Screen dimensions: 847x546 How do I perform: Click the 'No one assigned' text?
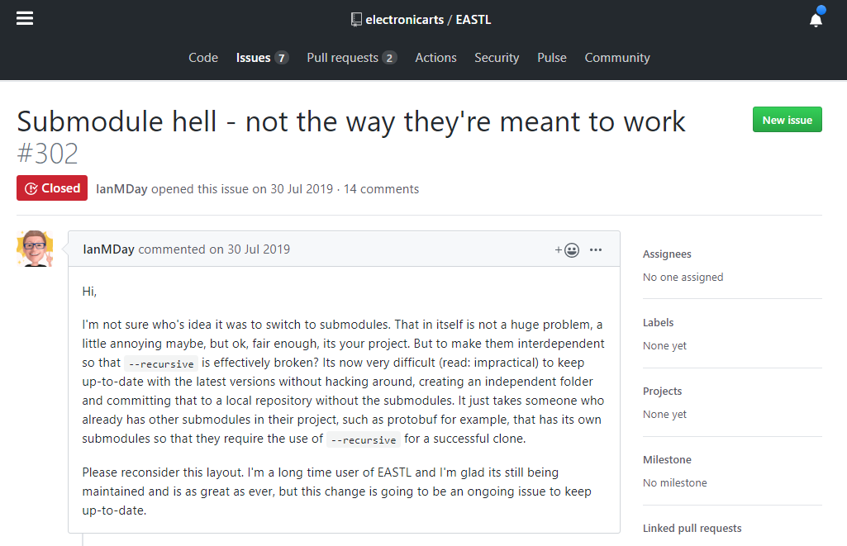click(x=683, y=278)
